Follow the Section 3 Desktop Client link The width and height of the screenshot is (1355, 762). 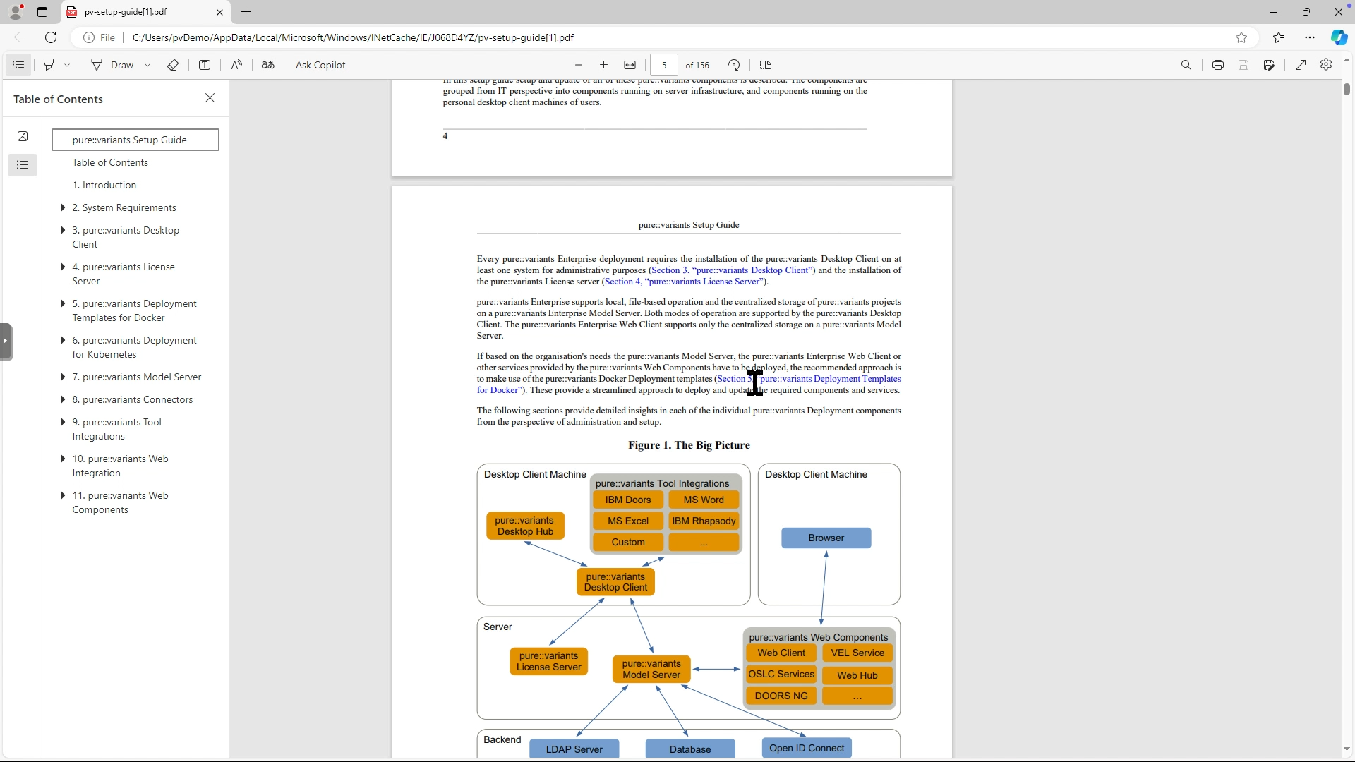(731, 270)
